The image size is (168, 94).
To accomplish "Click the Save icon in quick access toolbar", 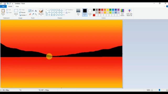I will click(5, 3).
